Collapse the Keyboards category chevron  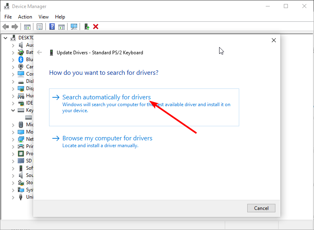coord(13,110)
